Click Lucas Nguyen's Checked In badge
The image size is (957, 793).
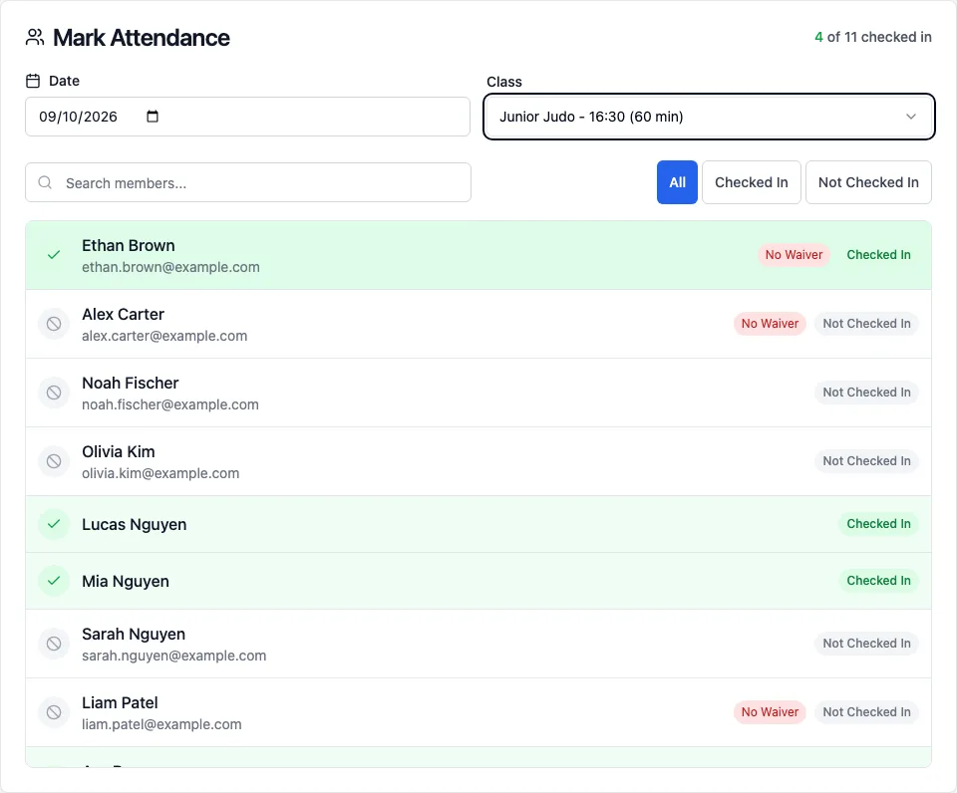[x=878, y=524]
